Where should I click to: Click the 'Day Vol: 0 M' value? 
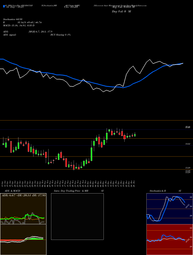tap(121, 12)
